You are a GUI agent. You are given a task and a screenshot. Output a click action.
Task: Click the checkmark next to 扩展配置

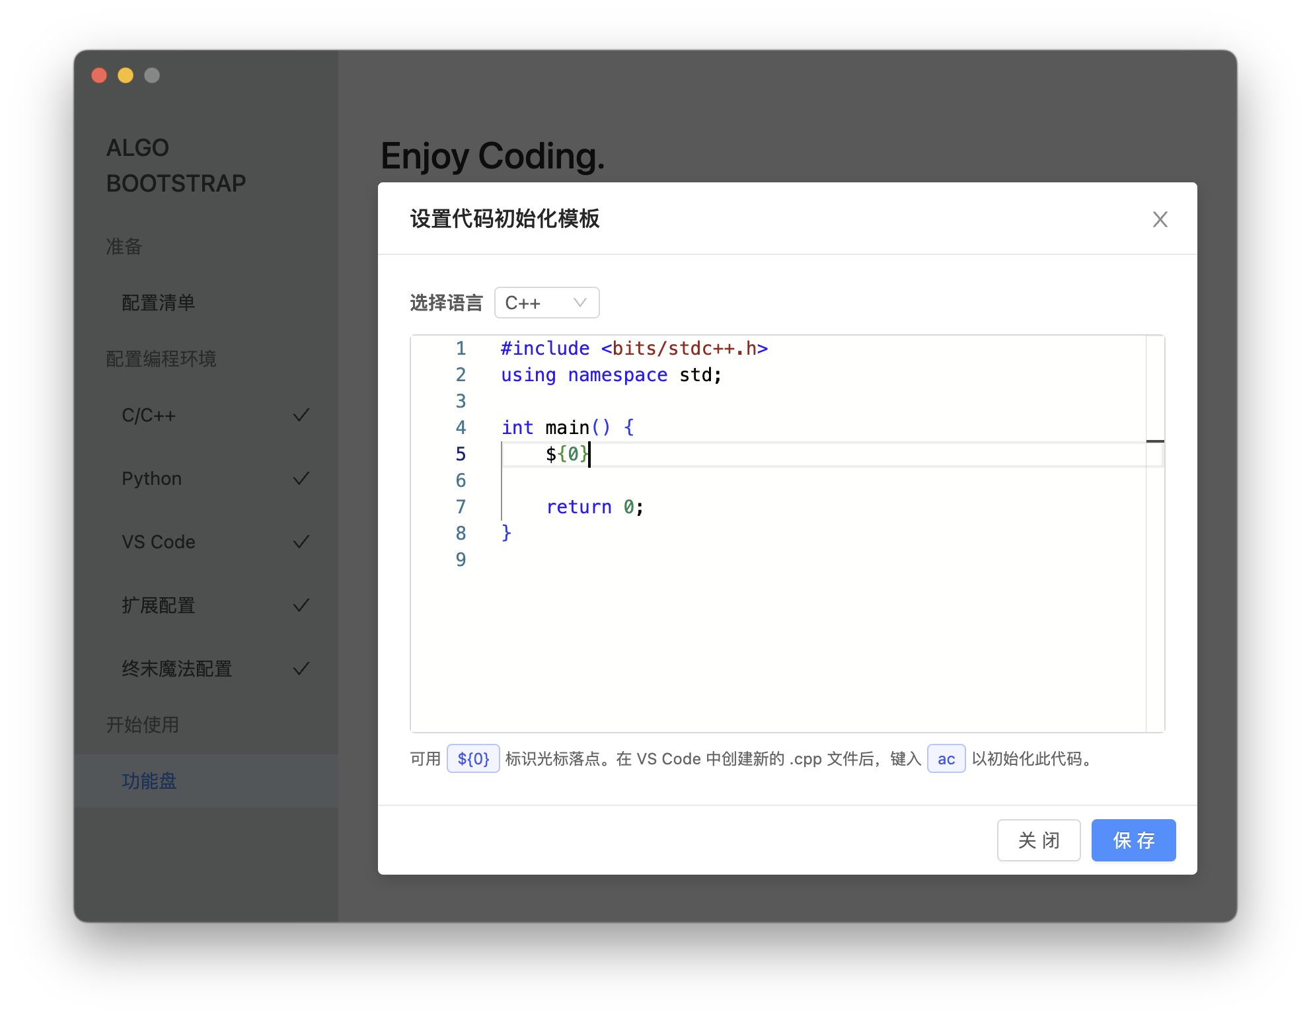[x=301, y=605]
